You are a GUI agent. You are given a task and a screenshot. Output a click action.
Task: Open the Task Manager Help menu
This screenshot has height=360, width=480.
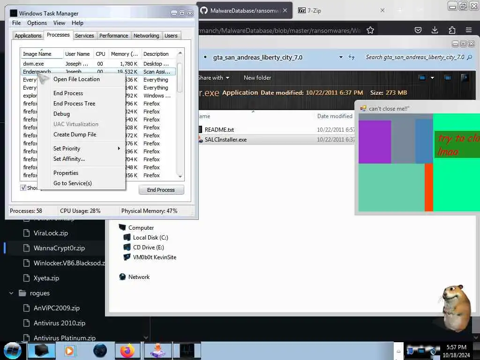77,23
